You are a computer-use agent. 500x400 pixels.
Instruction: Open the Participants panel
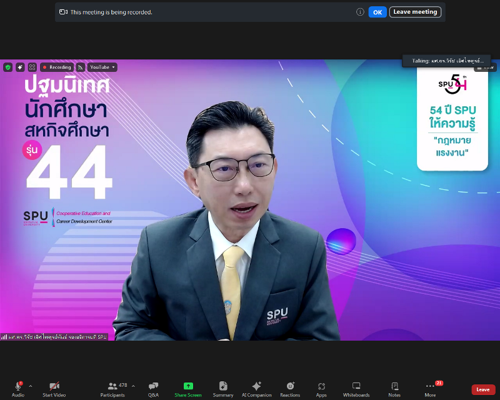point(112,389)
